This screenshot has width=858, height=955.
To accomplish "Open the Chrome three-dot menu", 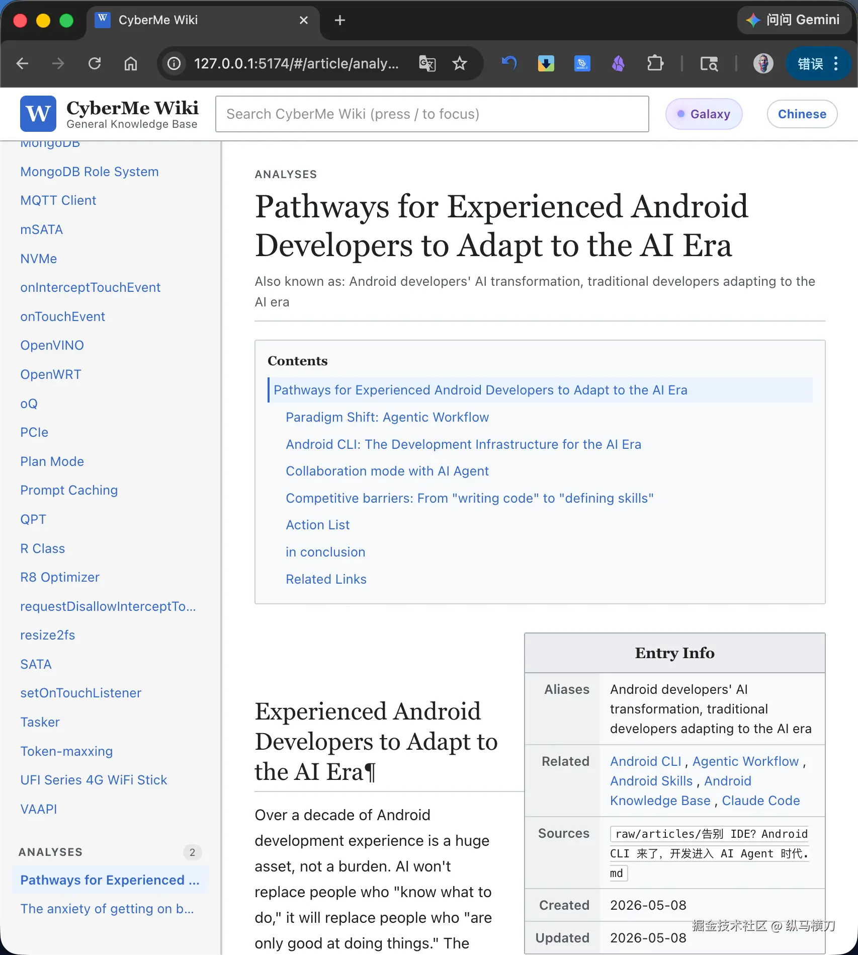I will [836, 63].
